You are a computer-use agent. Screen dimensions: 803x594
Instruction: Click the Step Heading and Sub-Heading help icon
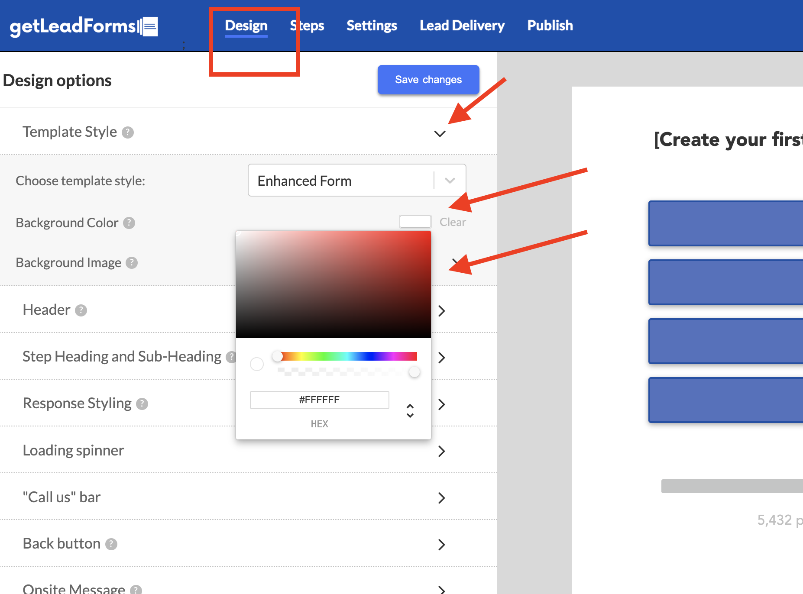[232, 357]
